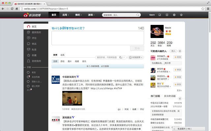211x131 pixels.
Task: Play the video thumbnail in the 中国新闻周刊 post
Action: click(72, 98)
